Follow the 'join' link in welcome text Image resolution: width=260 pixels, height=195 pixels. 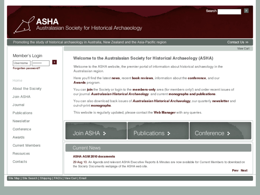90,89
